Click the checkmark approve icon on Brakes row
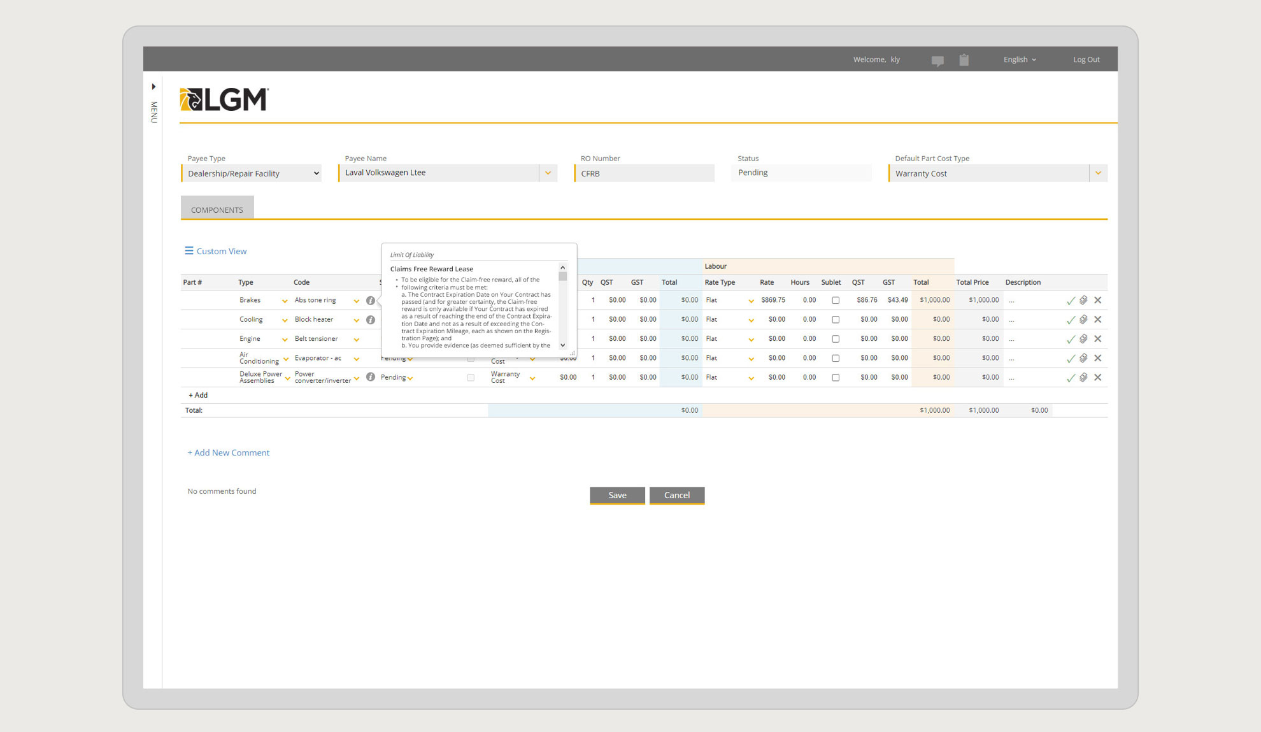The width and height of the screenshot is (1261, 732). 1071,300
